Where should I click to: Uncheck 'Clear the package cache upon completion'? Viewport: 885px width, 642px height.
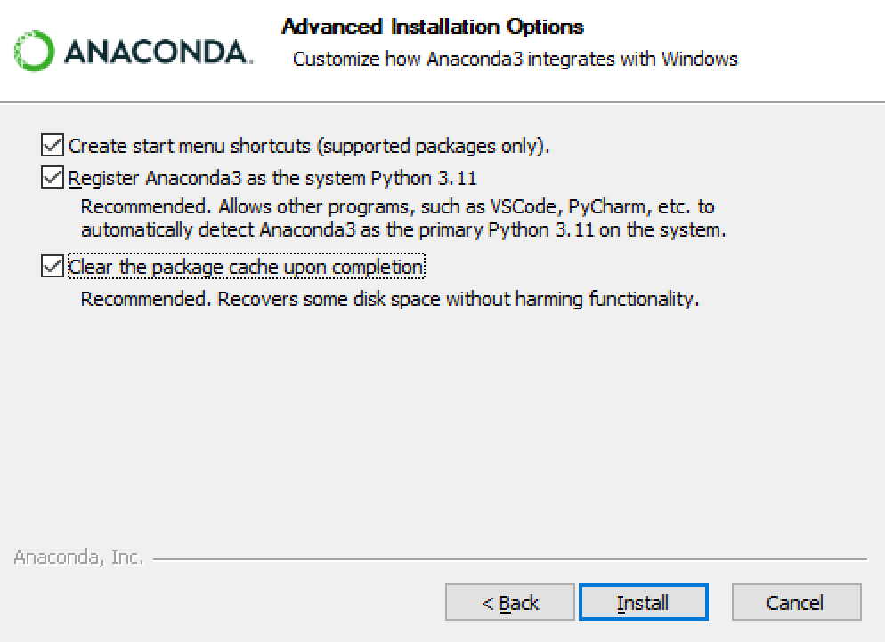[x=53, y=266]
